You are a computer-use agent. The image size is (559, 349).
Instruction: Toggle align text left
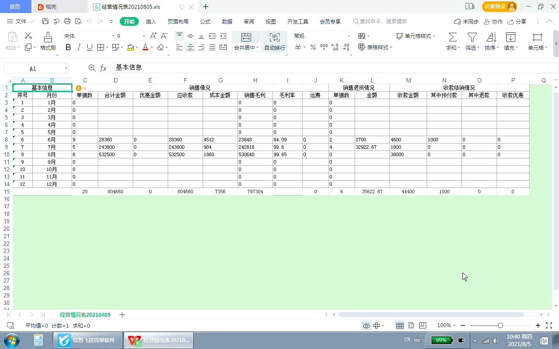tap(179, 48)
